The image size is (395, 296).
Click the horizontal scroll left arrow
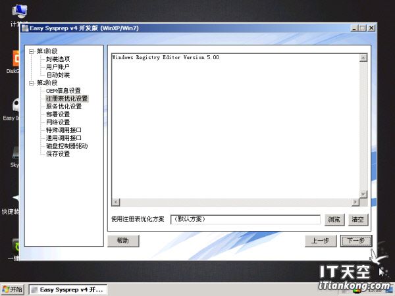[x=116, y=202]
